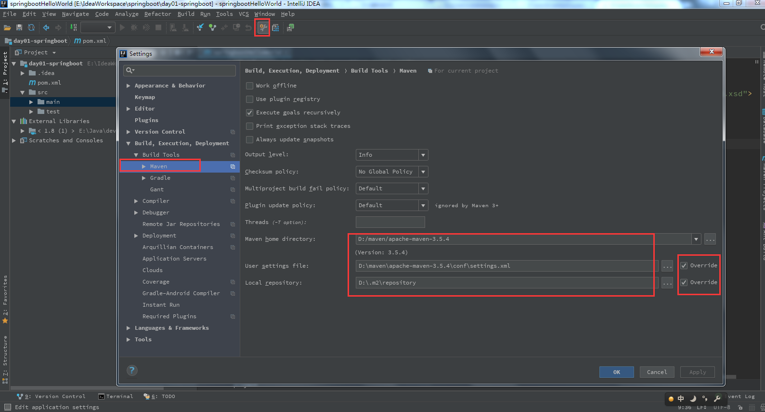Open the Terminal tool window tab
Viewport: 765px width, 412px height.
point(116,397)
